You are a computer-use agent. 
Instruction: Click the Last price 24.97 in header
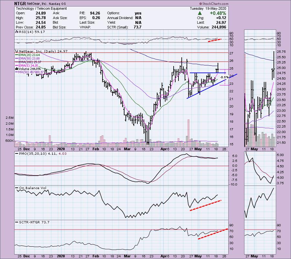pyautogui.click(x=221, y=22)
